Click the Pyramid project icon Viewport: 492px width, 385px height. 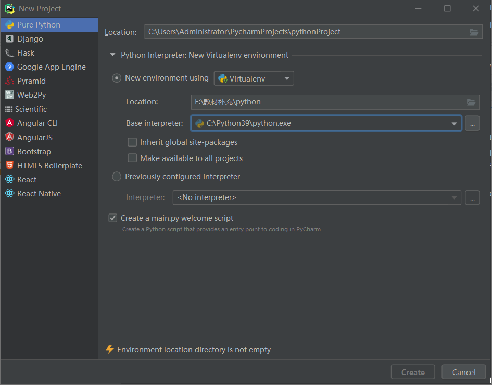pos(10,81)
